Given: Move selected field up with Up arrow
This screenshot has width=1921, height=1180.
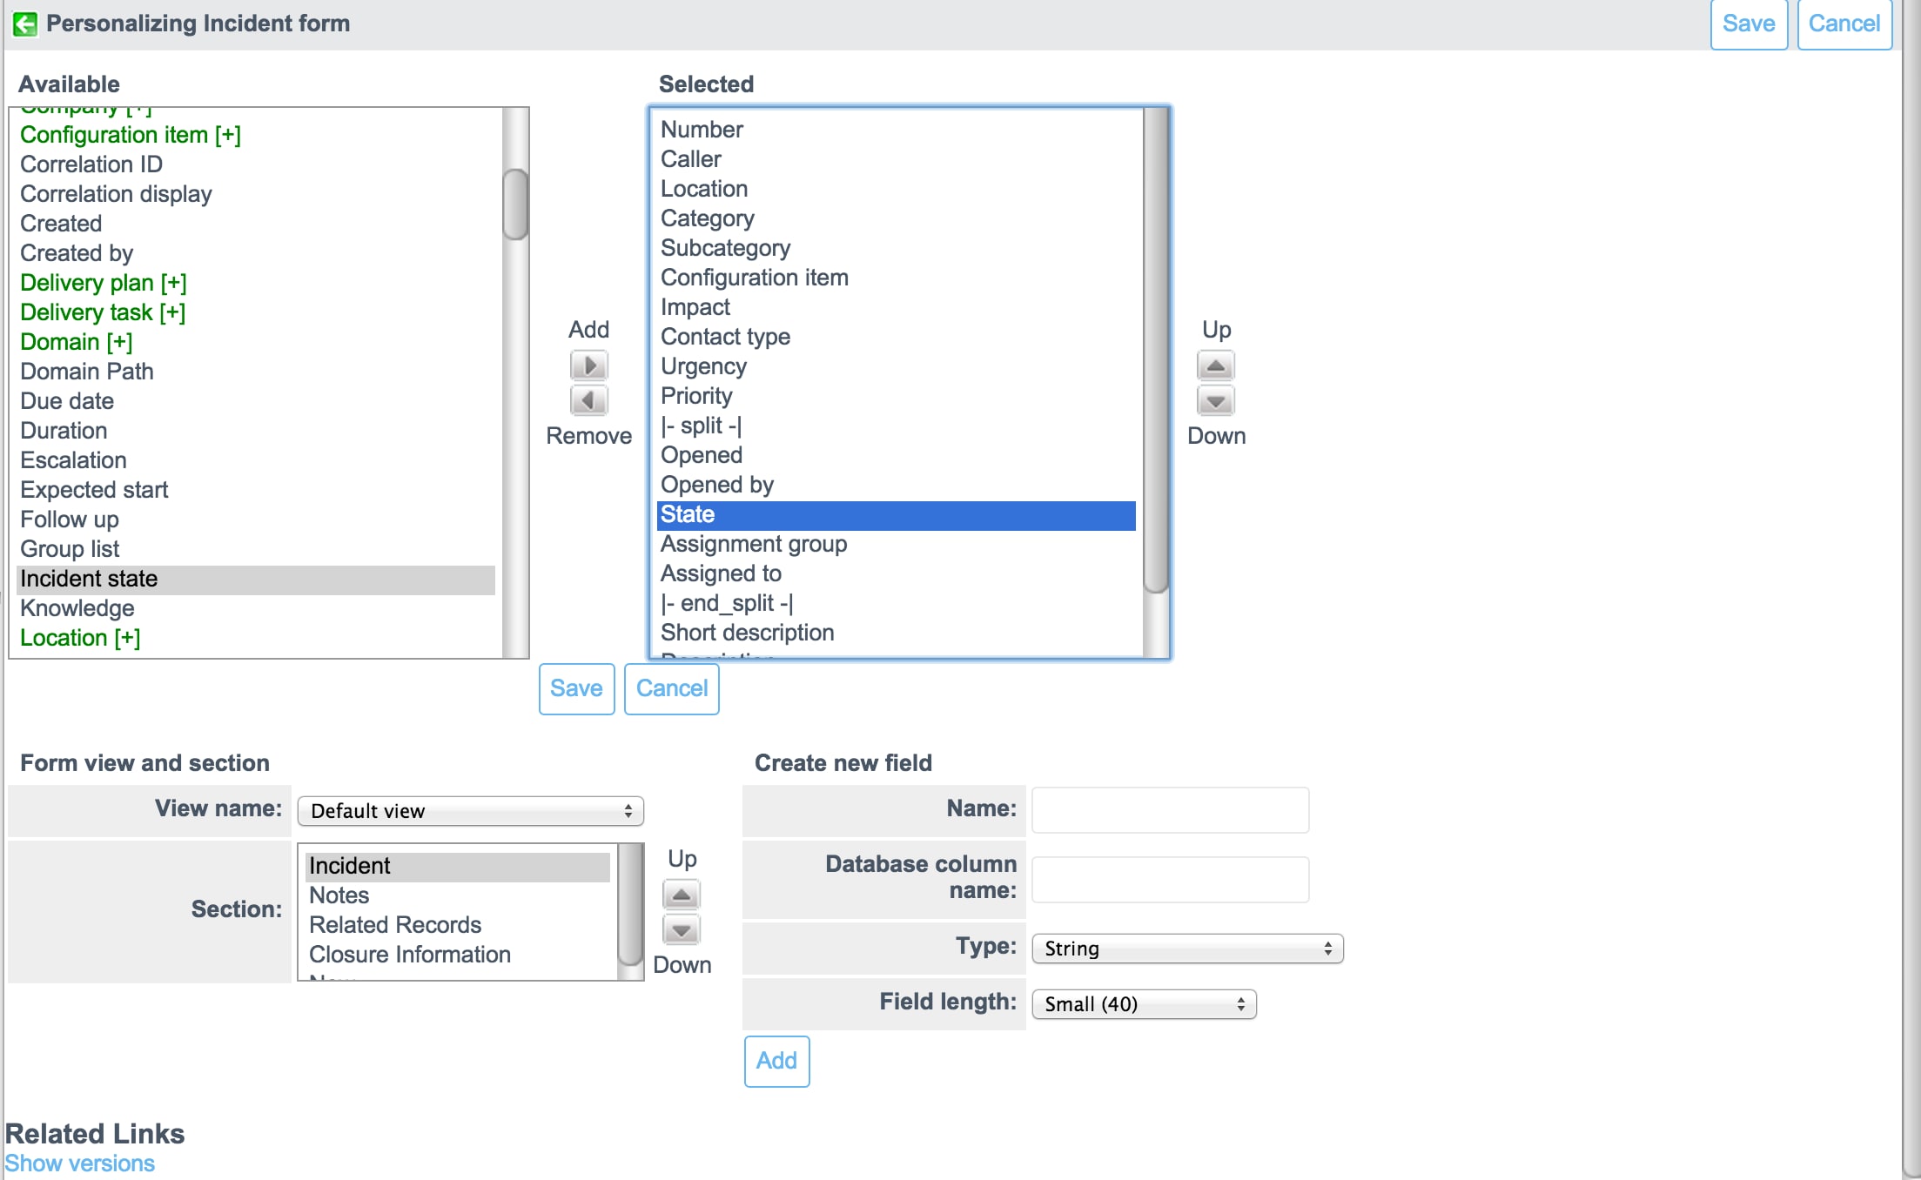Looking at the screenshot, I should click(x=1215, y=365).
